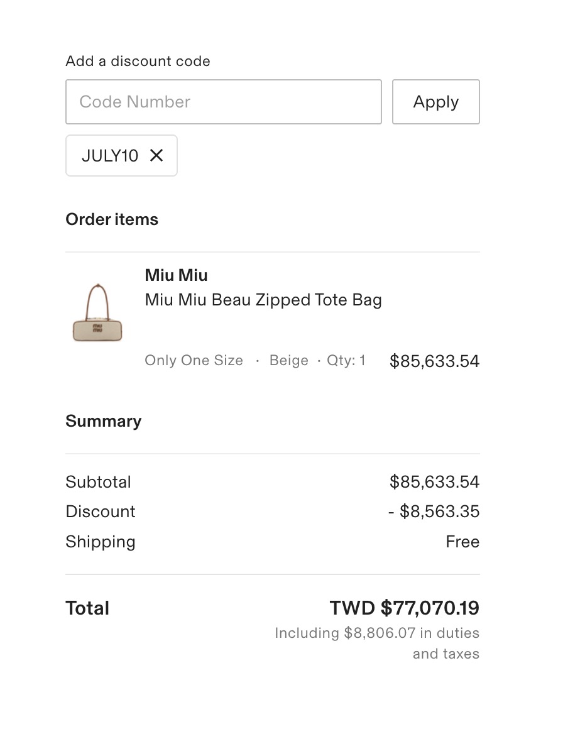Click the Order items heading

click(112, 219)
